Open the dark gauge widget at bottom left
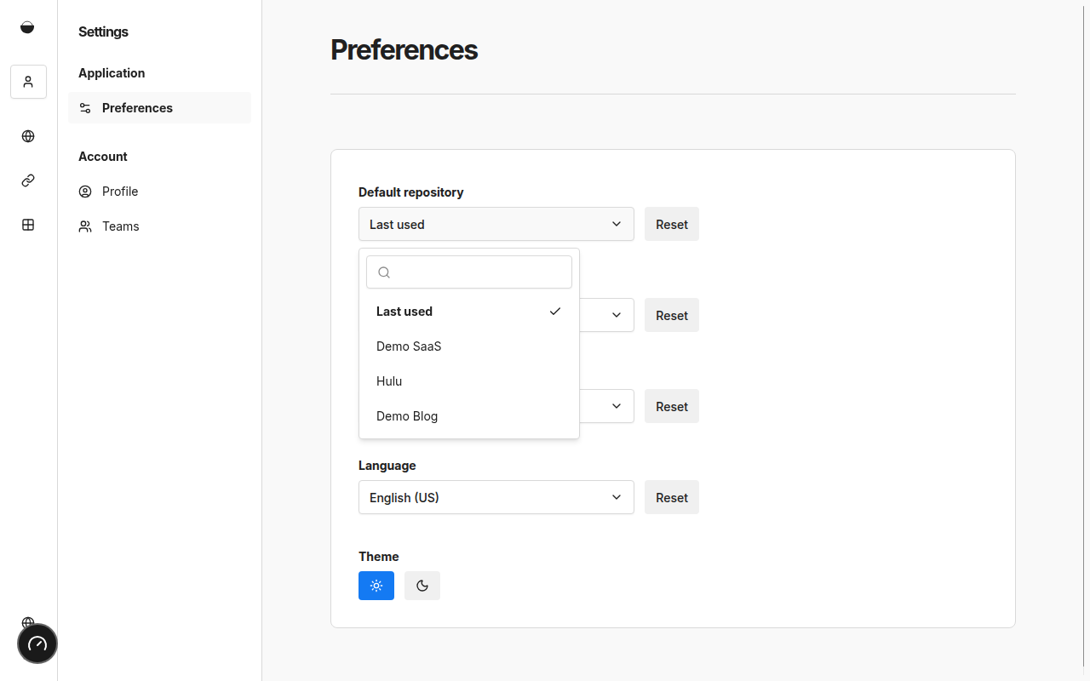 tap(37, 644)
